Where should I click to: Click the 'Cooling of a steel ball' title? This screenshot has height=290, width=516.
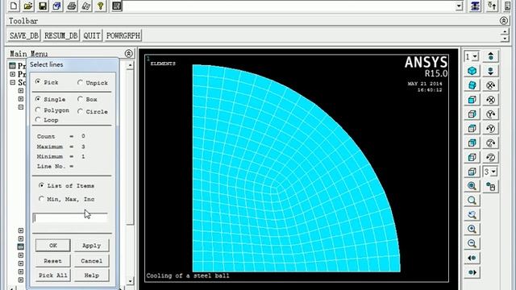tap(188, 275)
